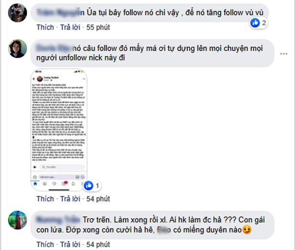This screenshot has width=295, height=250.
Task: Like the comment posted 55 phút ago
Action: click(x=45, y=28)
